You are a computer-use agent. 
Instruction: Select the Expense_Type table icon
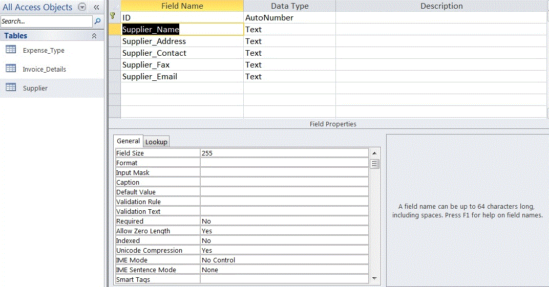click(11, 50)
